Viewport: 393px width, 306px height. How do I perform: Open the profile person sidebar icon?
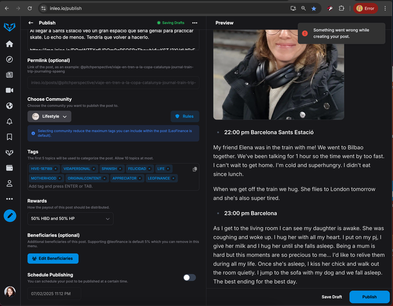pyautogui.click(x=10, y=183)
